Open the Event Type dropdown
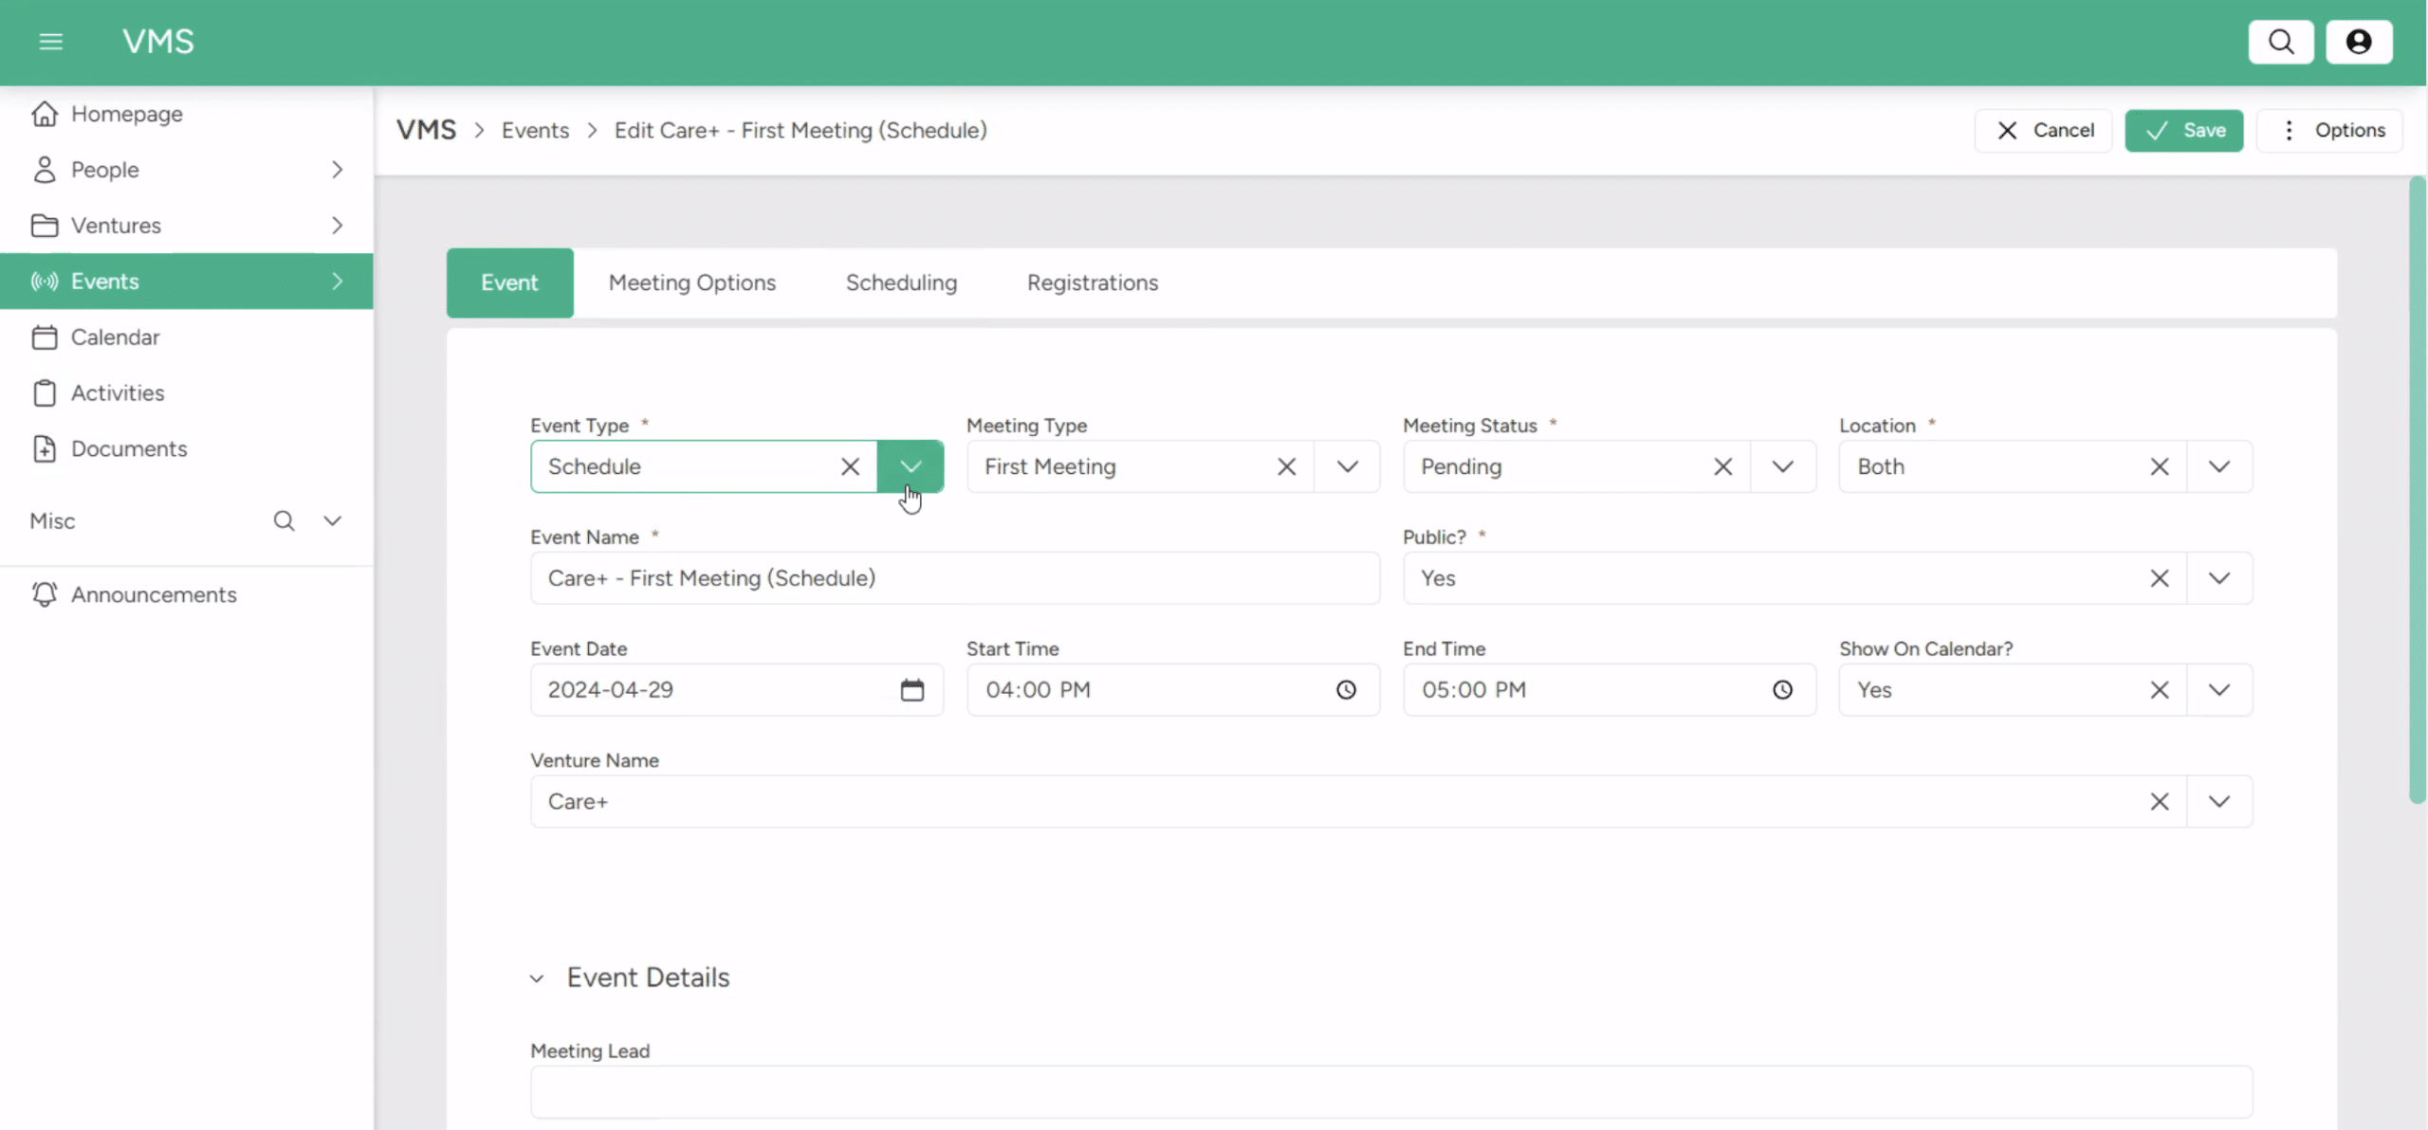 coord(911,466)
